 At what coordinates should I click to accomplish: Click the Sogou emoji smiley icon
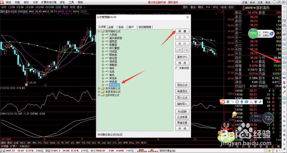(237, 102)
